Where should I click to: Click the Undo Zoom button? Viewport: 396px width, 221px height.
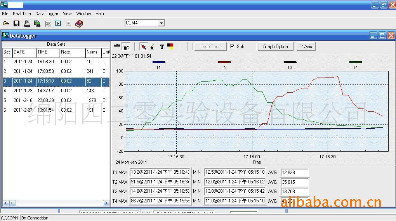[210, 47]
